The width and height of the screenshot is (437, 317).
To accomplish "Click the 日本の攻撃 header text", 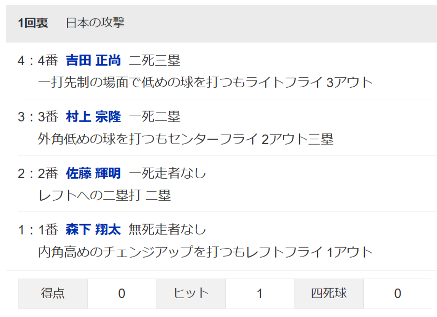I will pos(95,23).
